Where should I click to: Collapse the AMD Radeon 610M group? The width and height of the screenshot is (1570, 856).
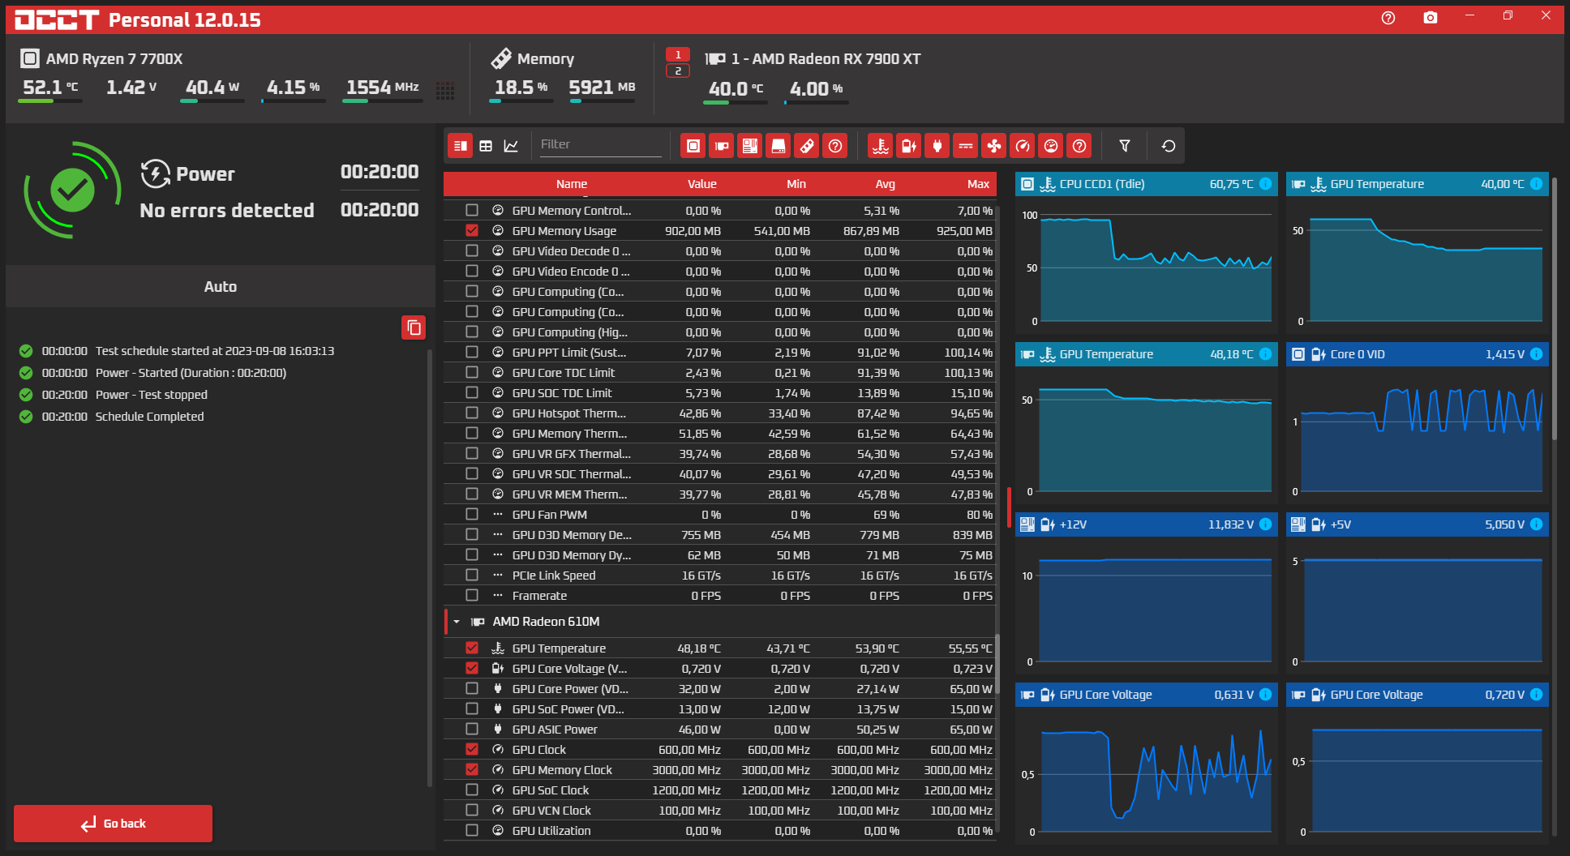pos(457,622)
